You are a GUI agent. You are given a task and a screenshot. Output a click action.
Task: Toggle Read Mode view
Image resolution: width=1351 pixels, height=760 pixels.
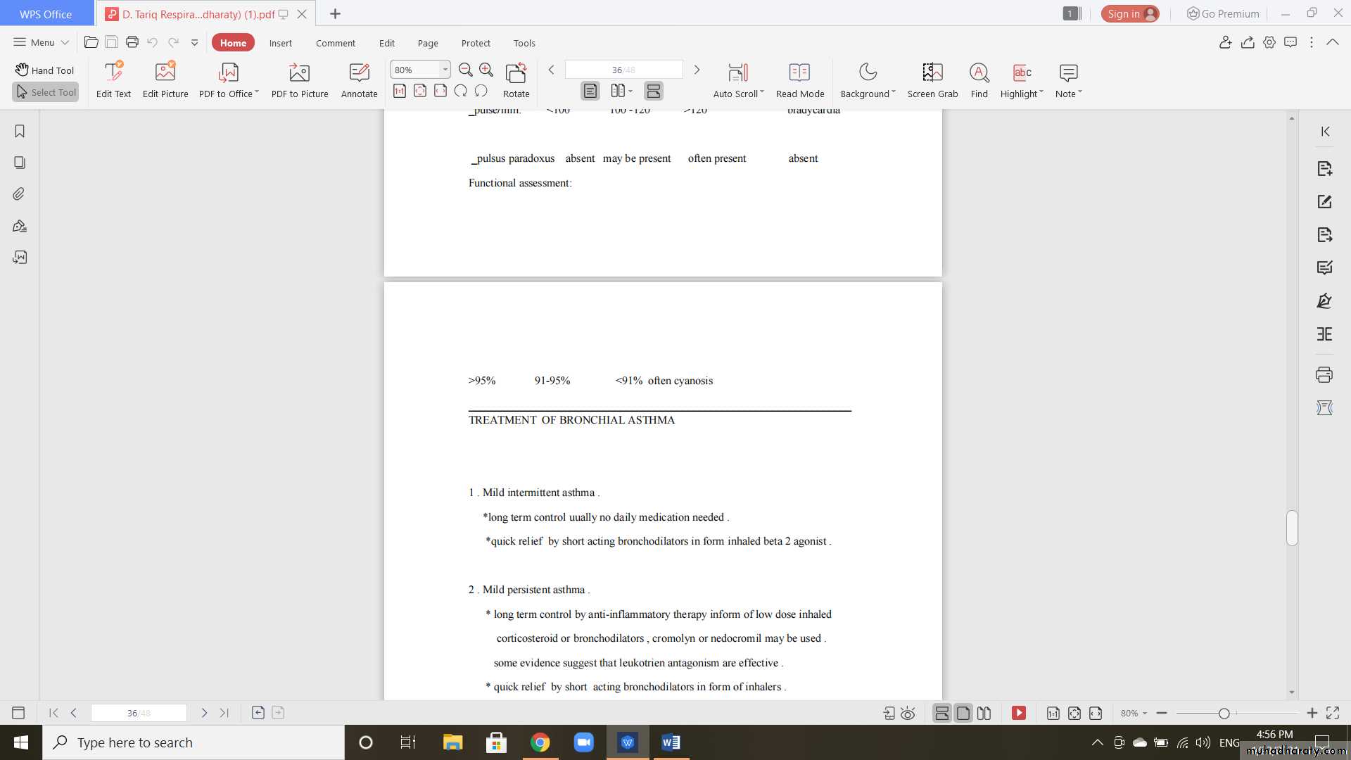(799, 72)
